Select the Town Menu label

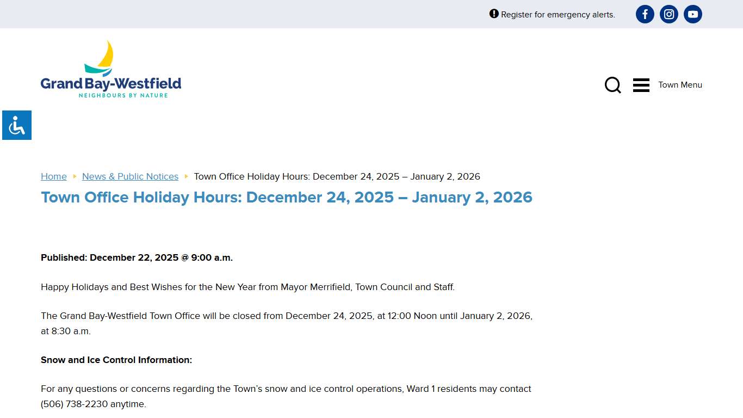tap(680, 85)
